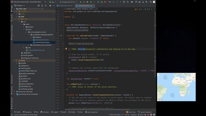Select local.properties file

coord(27,84)
